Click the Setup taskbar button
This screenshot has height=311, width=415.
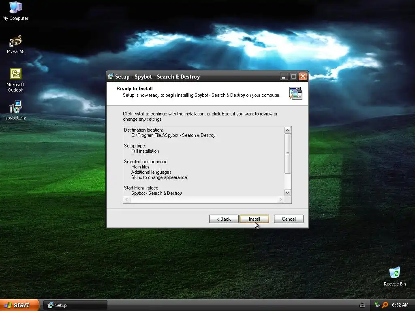[x=75, y=305]
